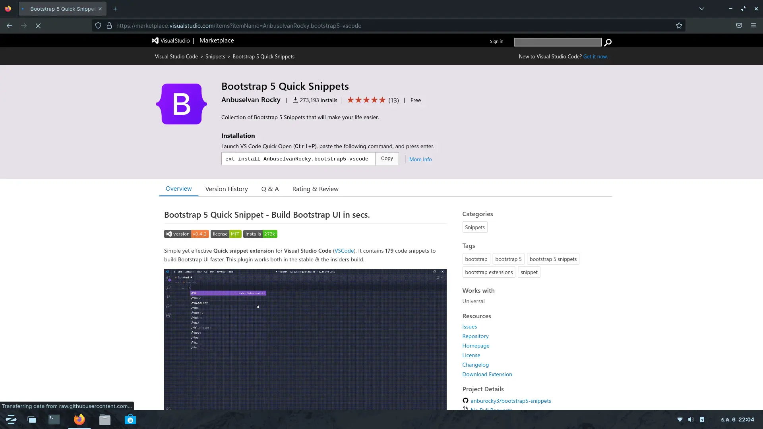
Task: Open Zorin start menu icon
Action: tap(11, 419)
